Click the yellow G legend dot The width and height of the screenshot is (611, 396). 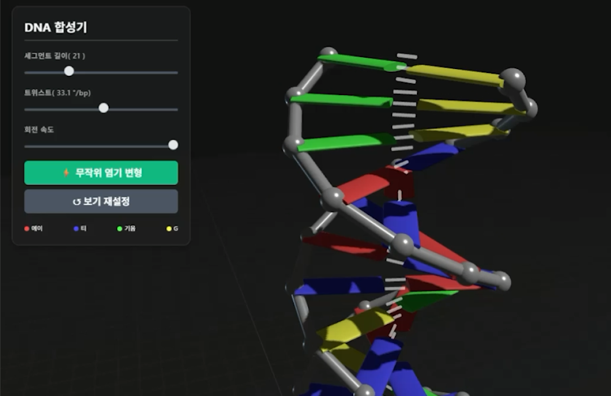tap(169, 229)
